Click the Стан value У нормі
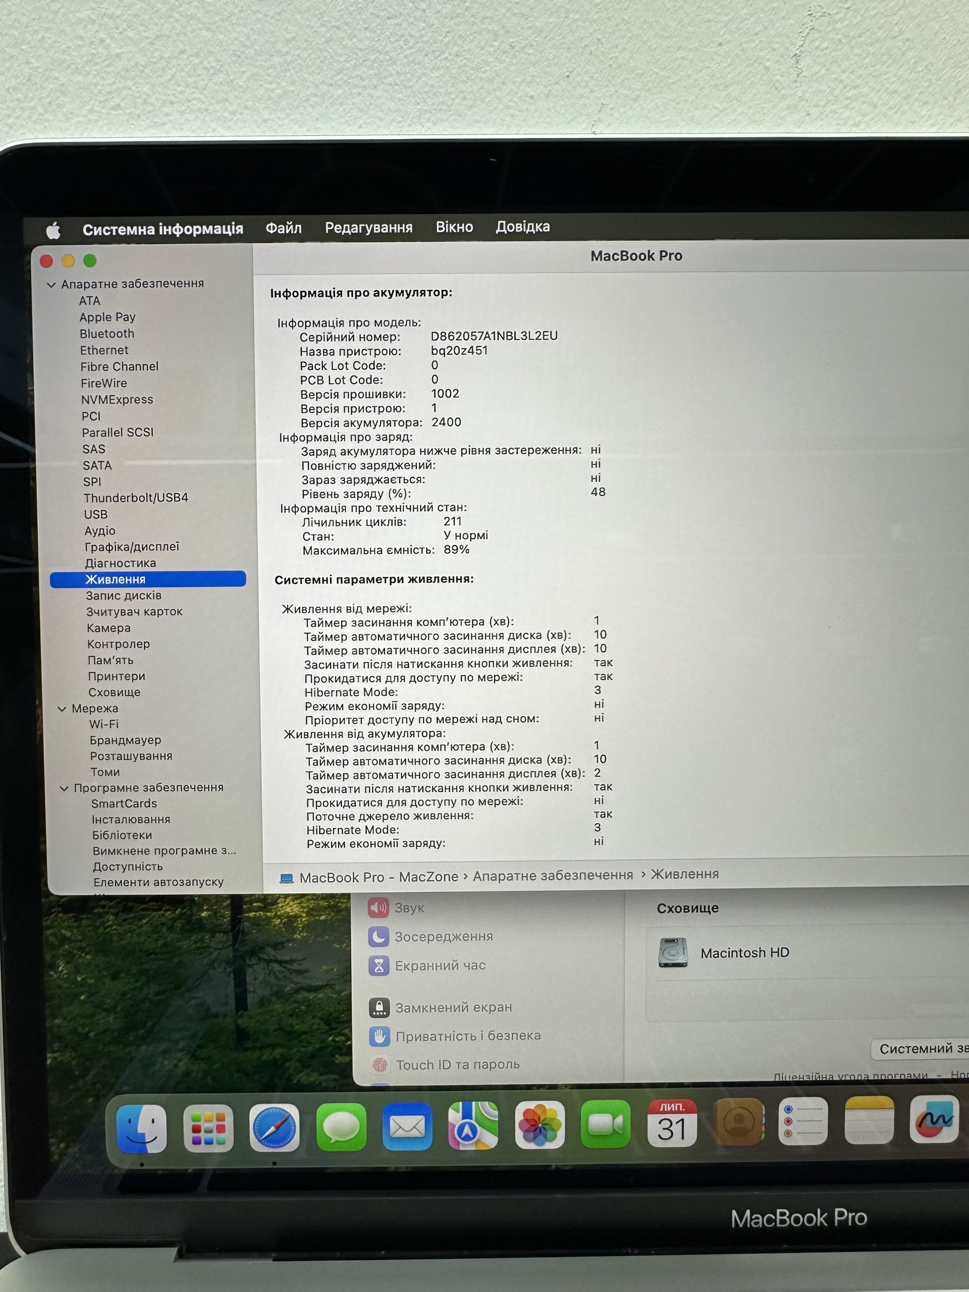The width and height of the screenshot is (969, 1292). tap(465, 535)
